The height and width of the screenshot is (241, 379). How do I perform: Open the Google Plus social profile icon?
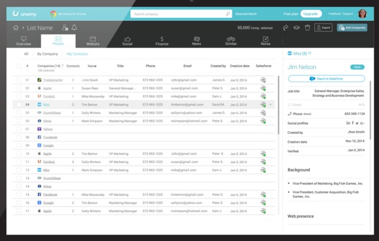click(362, 123)
